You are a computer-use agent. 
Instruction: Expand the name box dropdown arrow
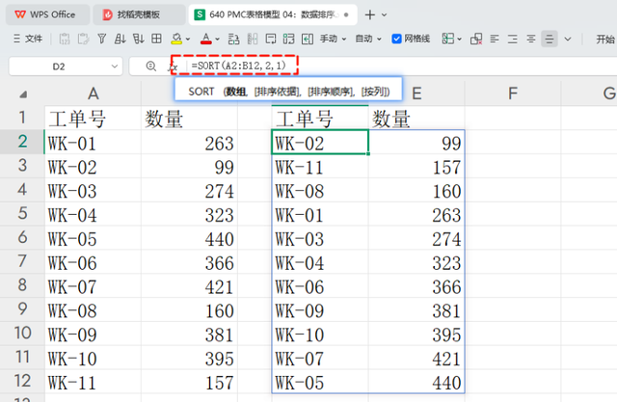pyautogui.click(x=115, y=67)
